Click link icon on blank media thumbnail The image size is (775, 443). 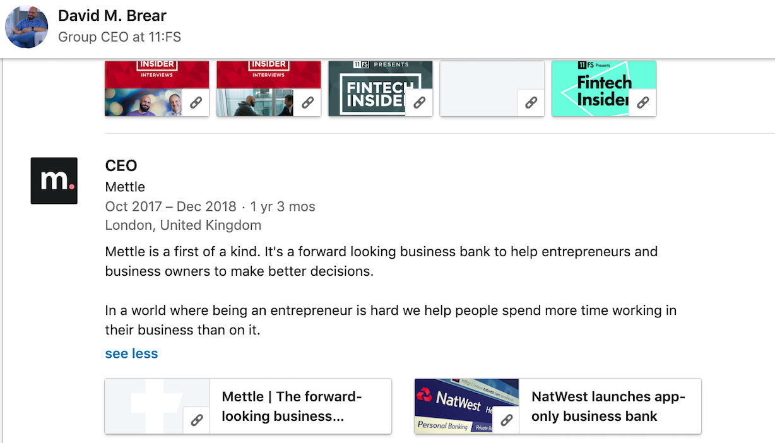pyautogui.click(x=531, y=103)
